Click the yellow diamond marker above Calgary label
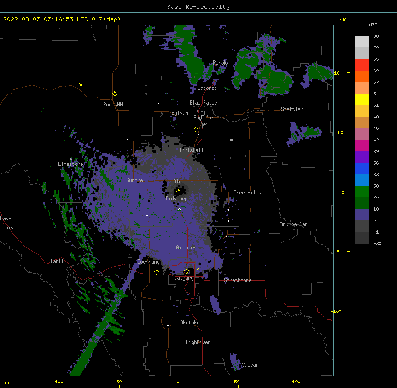Viewport: 397px width, 388px height. (x=187, y=271)
